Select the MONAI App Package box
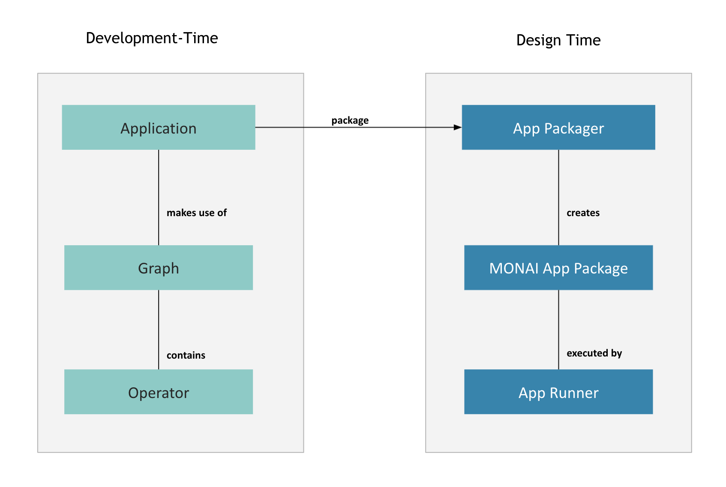This screenshot has height=487, width=726. (558, 268)
